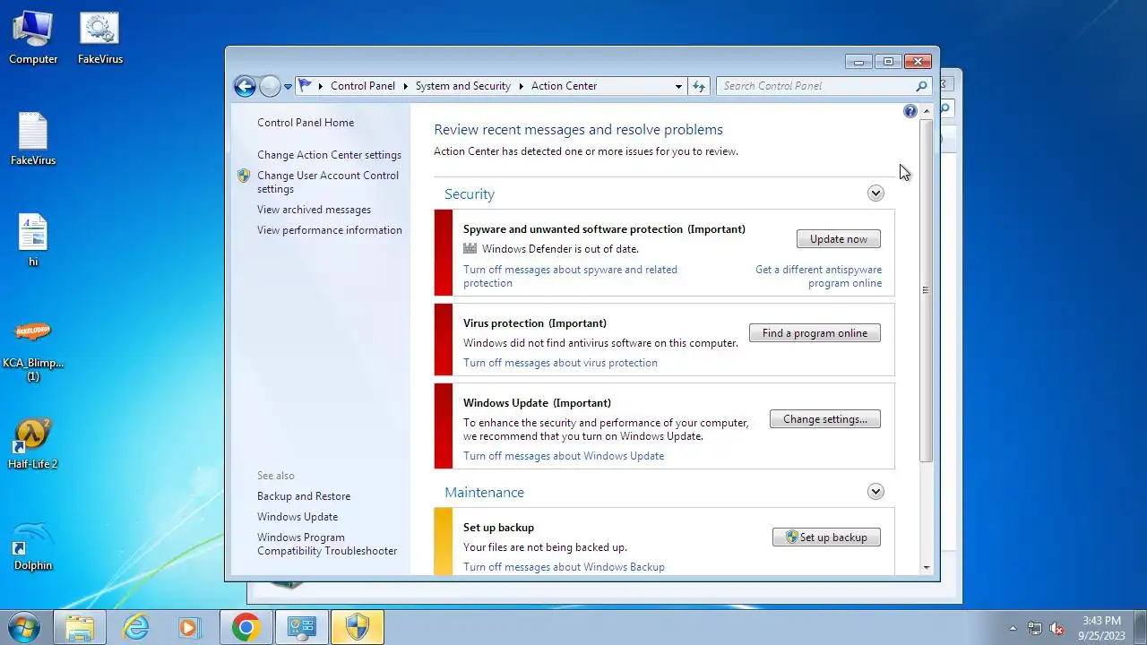Click the scrollbar up arrow
The width and height of the screenshot is (1147, 645).
click(926, 111)
